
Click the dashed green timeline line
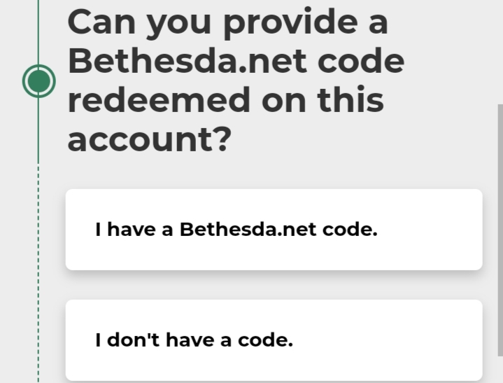(x=38, y=273)
